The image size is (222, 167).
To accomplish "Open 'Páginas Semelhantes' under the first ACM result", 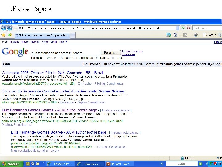I will point(16,125).
